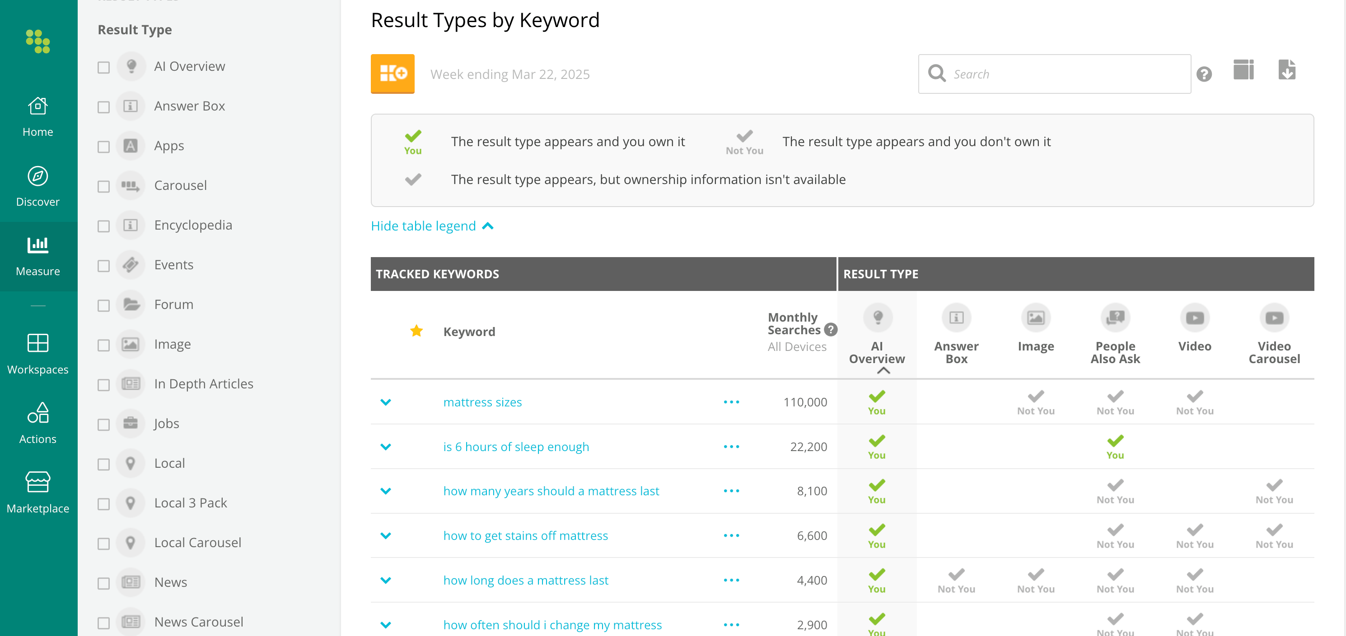
Task: Check the Forum filter checkbox
Action: (103, 306)
